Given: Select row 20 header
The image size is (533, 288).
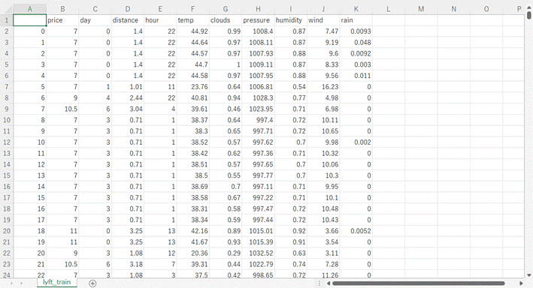Looking at the screenshot, I should (7, 231).
